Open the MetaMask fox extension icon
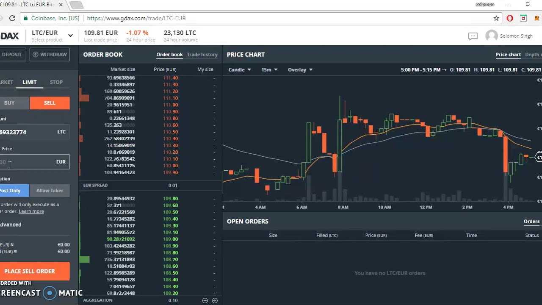The height and width of the screenshot is (305, 542). (x=536, y=18)
